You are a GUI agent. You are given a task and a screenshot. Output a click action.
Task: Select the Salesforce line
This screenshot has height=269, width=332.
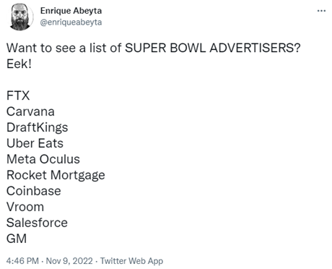coord(37,223)
